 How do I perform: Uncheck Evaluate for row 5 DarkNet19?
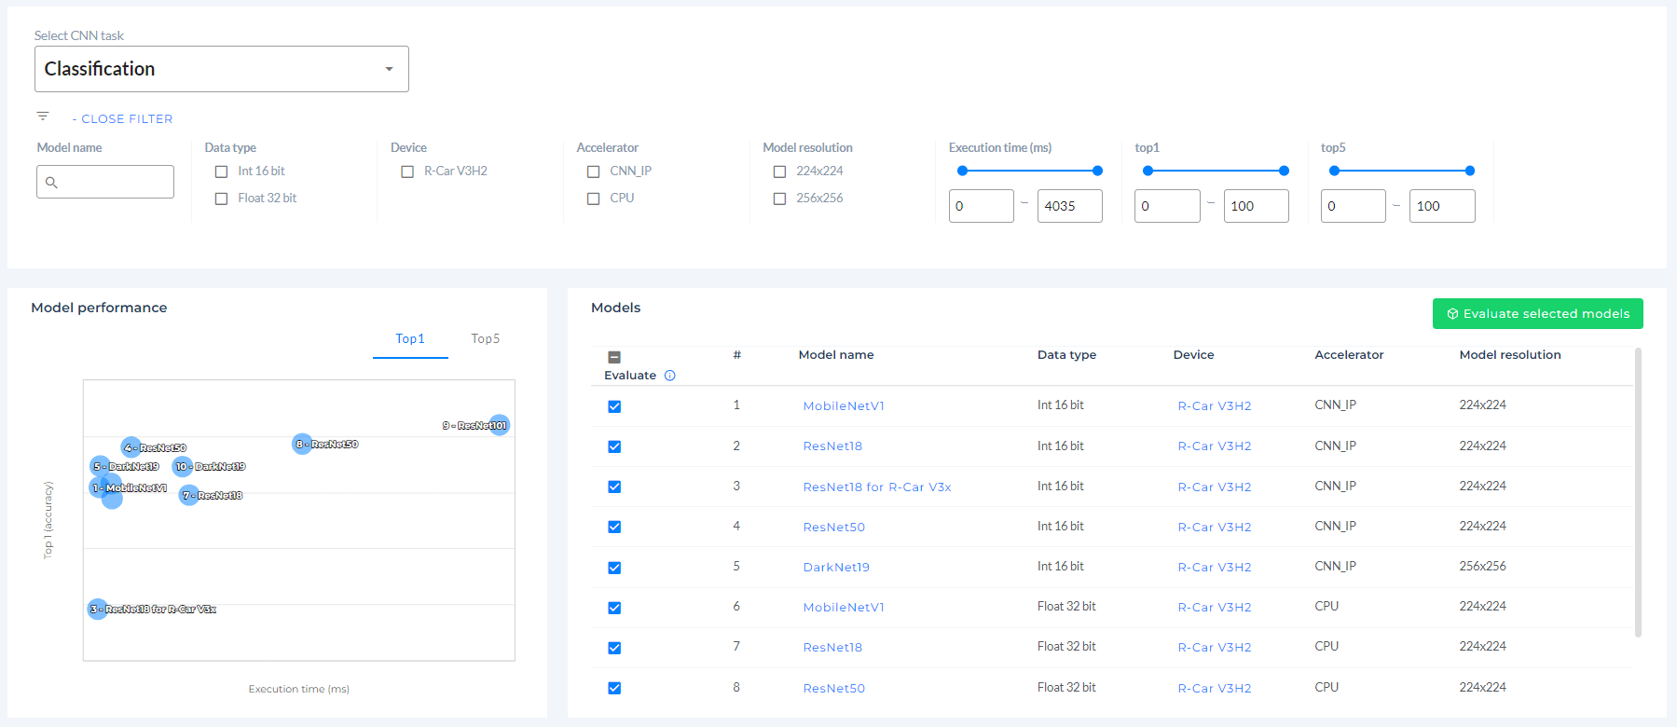pos(614,568)
